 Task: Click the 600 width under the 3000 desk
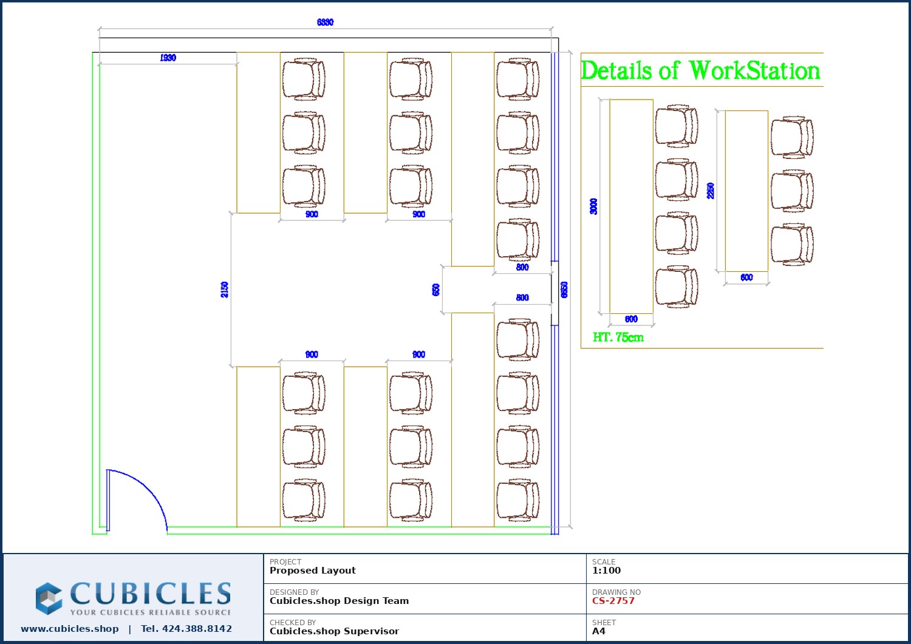pos(631,319)
